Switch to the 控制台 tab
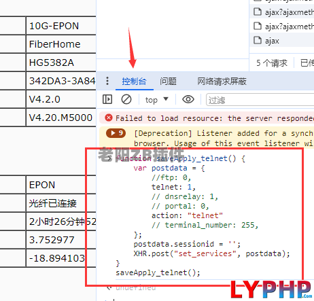Image resolution: width=314 pixels, height=301 pixels. click(x=135, y=82)
